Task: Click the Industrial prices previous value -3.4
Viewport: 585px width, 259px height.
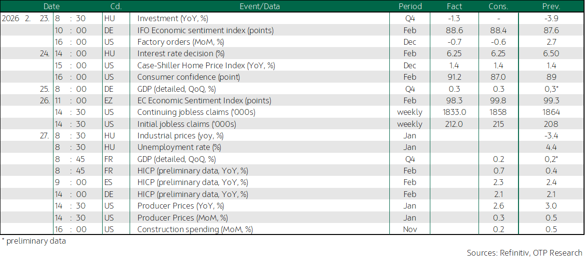Action: [x=551, y=136]
